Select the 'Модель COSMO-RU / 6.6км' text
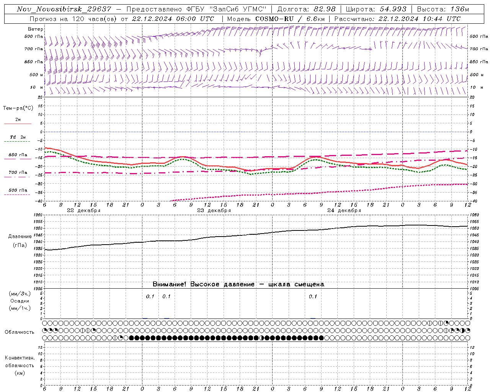Viewport: 490px width, 392px height. point(276,19)
